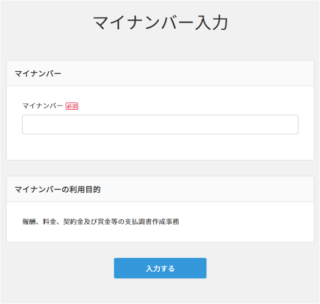Image resolution: width=320 pixels, height=304 pixels.
Task: Click the マイナンバー入力 page title
Action: tap(160, 23)
